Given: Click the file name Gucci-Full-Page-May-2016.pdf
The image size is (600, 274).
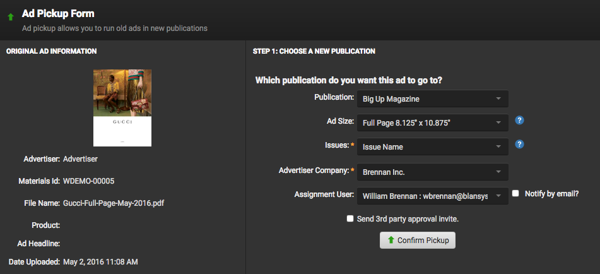Looking at the screenshot, I should click(x=114, y=203).
